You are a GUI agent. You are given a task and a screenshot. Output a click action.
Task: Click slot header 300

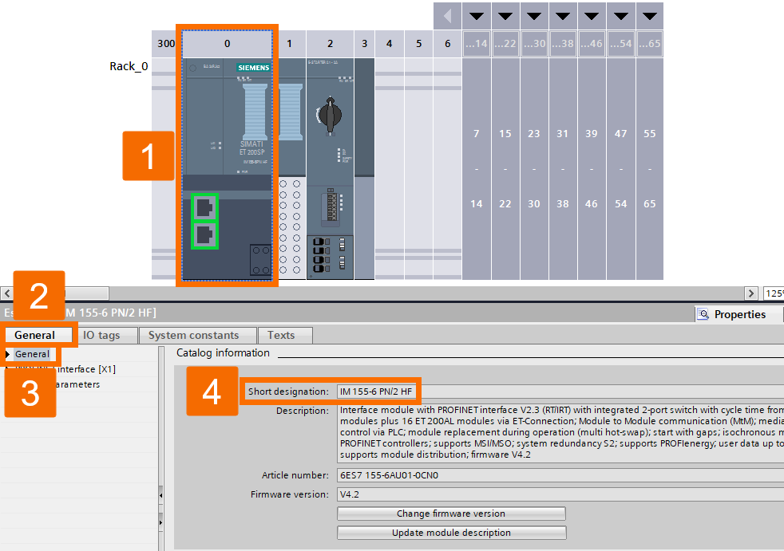tap(166, 44)
